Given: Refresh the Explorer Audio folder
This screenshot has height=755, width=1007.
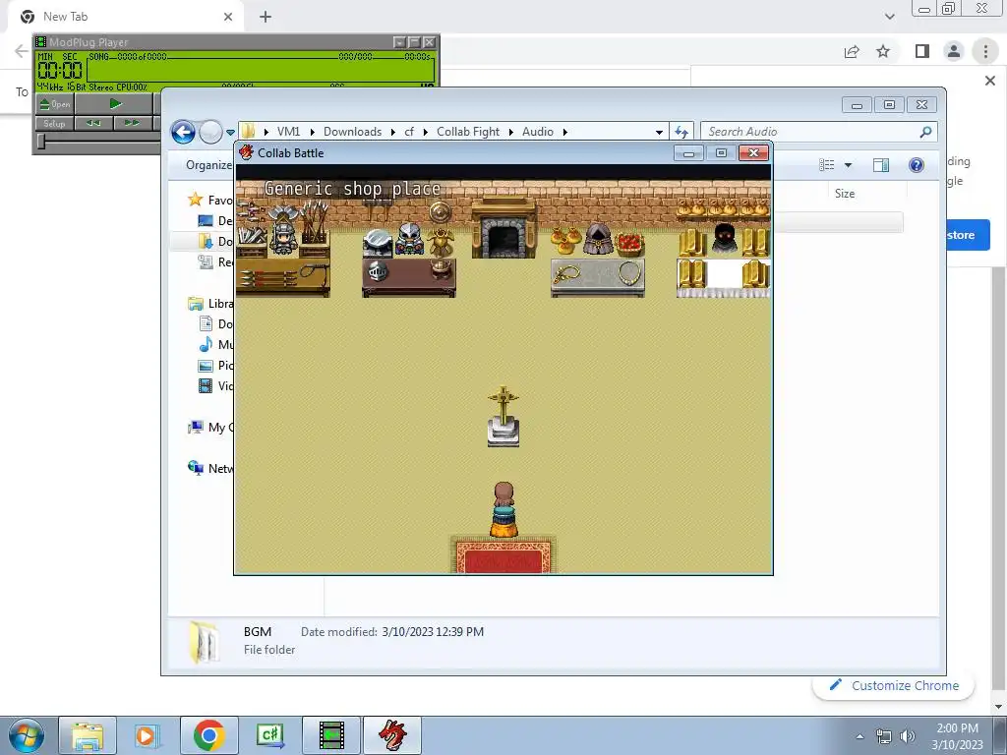Looking at the screenshot, I should pyautogui.click(x=681, y=133).
